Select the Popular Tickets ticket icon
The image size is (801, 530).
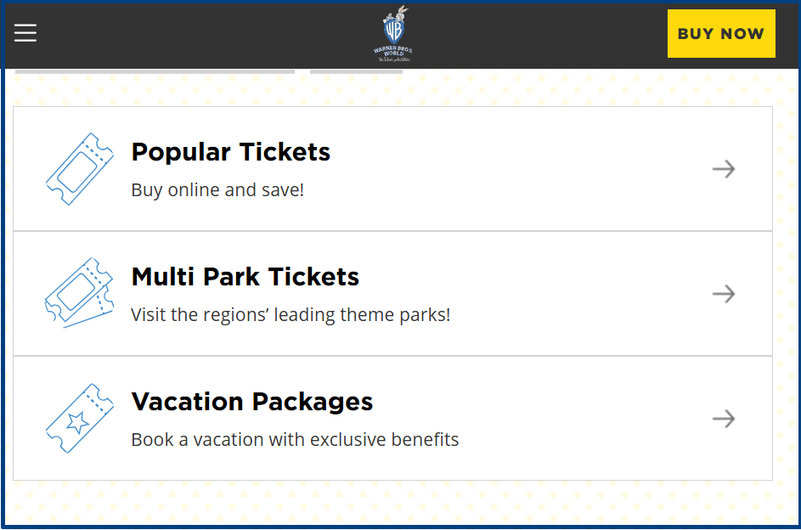[x=79, y=169]
